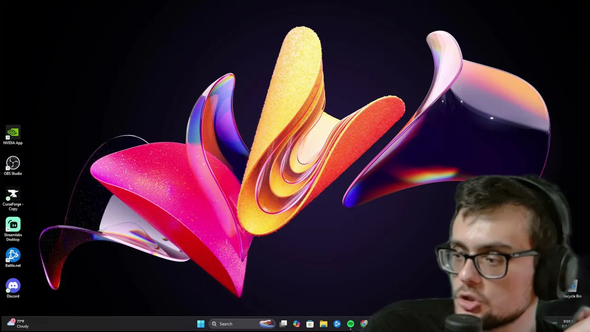The image size is (590, 332).
Task: Open Task View from taskbar
Action: click(x=283, y=324)
